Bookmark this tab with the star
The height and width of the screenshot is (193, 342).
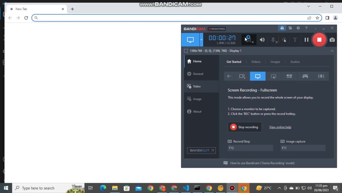point(317,18)
